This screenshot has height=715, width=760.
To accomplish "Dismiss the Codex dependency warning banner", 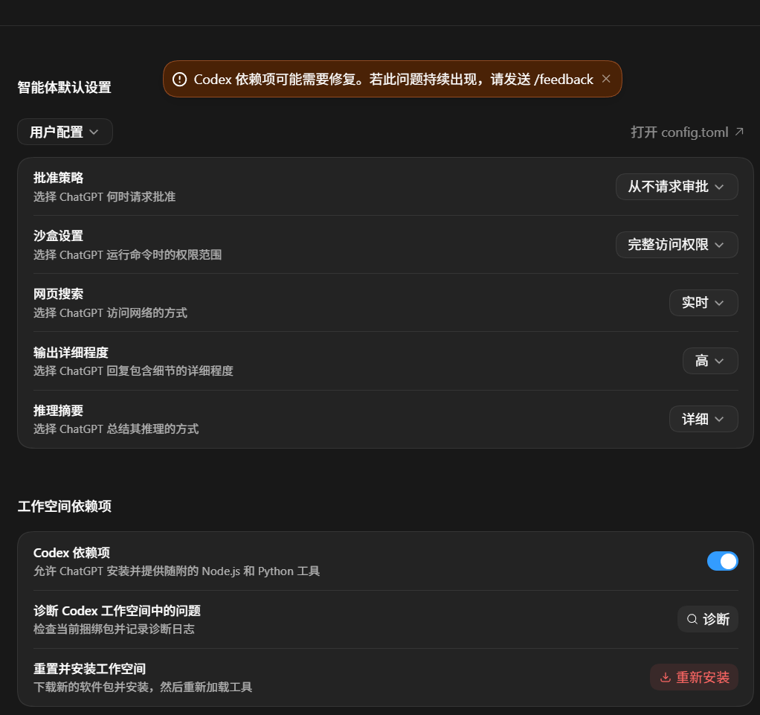I will coord(606,79).
